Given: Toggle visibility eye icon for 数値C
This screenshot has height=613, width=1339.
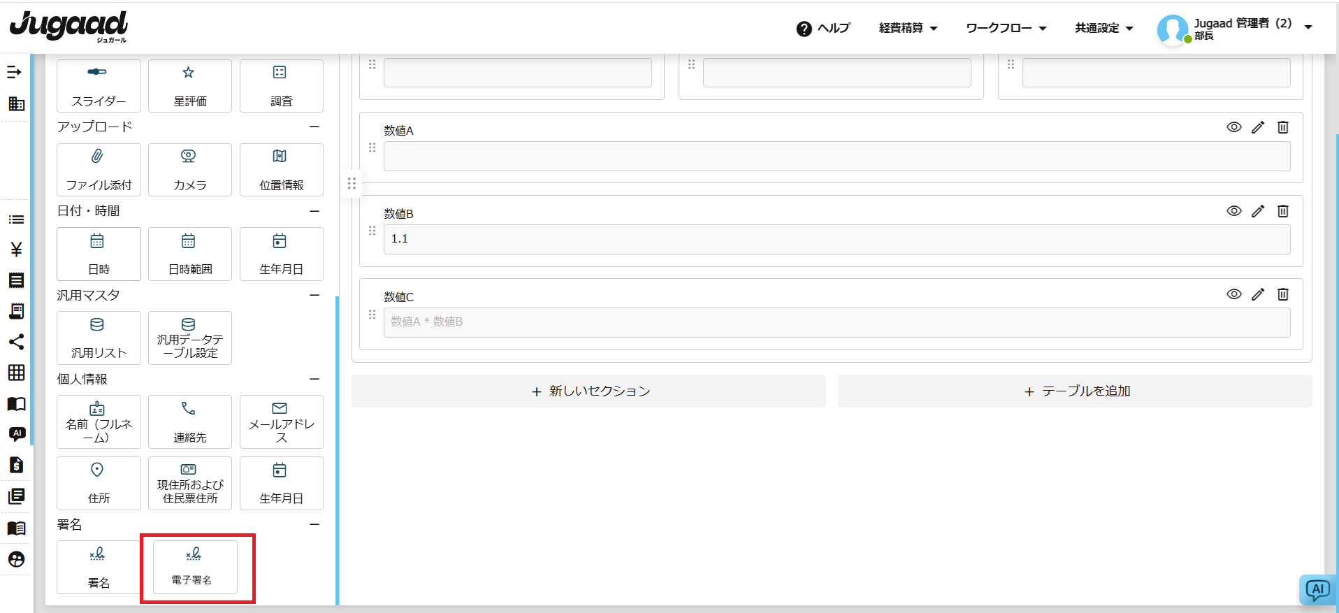Looking at the screenshot, I should tap(1233, 294).
